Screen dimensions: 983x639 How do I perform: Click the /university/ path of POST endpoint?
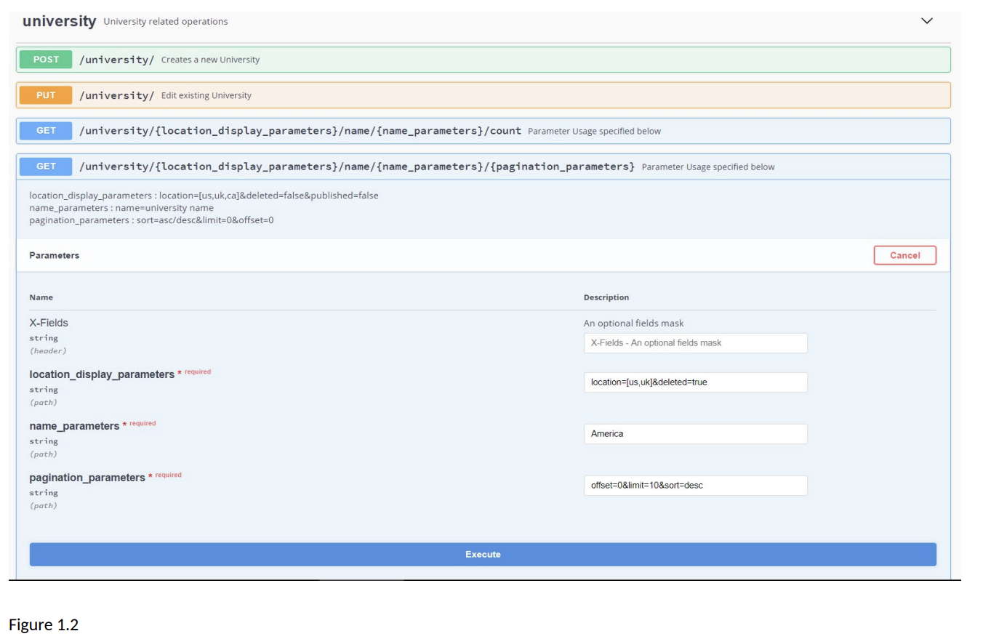pyautogui.click(x=116, y=60)
